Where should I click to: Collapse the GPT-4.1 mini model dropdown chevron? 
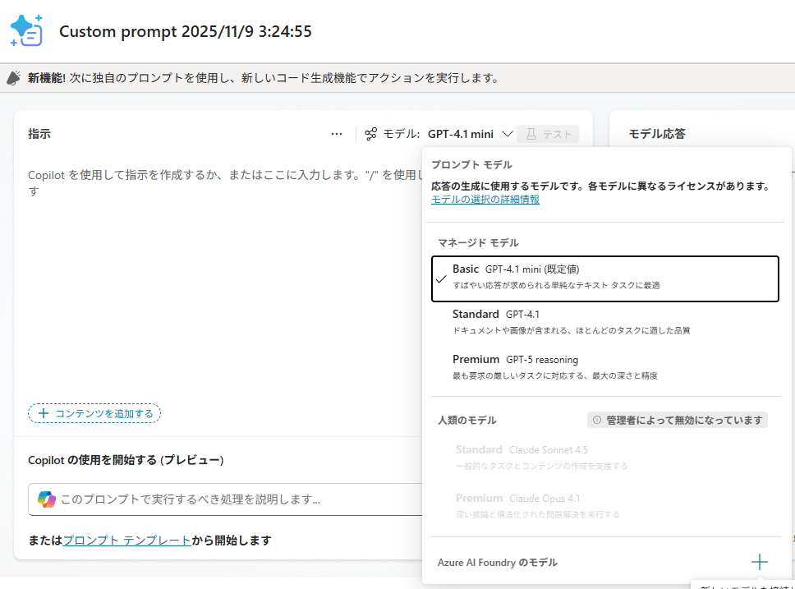[x=507, y=134]
